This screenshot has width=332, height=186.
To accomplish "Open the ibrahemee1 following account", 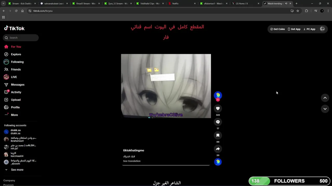I will (x=21, y=139).
